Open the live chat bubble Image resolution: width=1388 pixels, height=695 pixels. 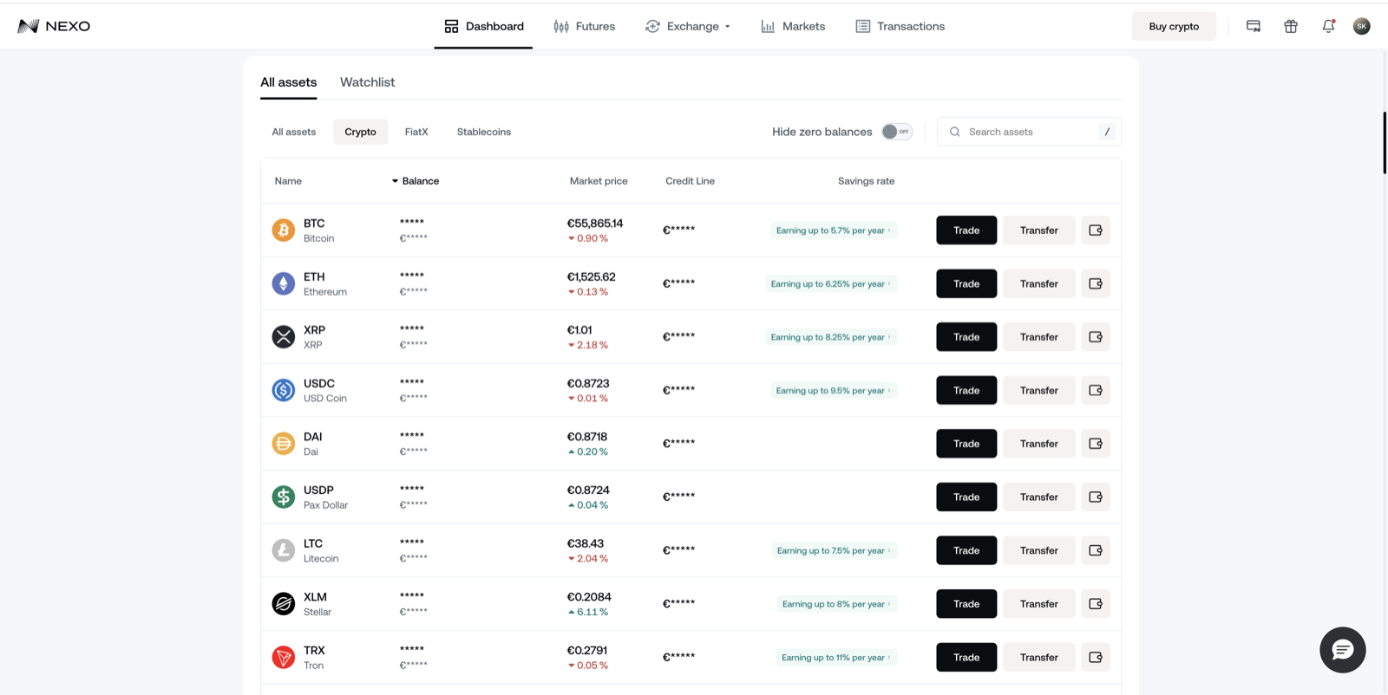1343,650
